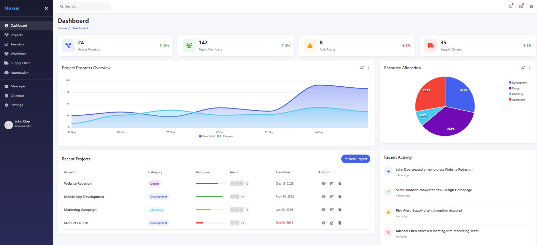Viewport: 537px width, 245px height.
Task: Delete the Product Launch project
Action: pyautogui.click(x=340, y=223)
